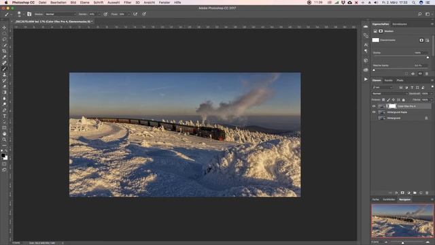Select pixel mask button in Properties

421,40
